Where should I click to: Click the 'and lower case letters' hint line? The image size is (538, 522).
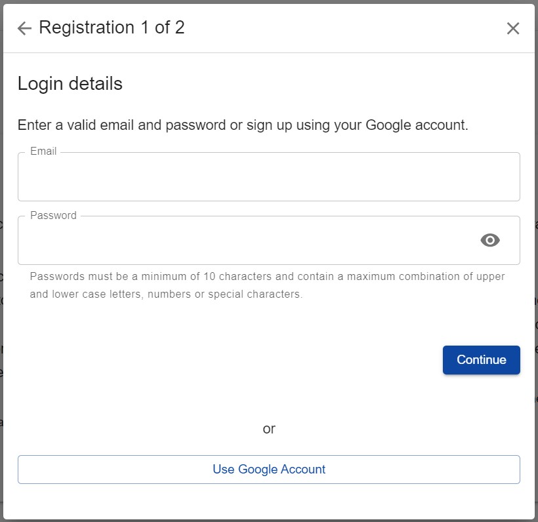point(166,294)
